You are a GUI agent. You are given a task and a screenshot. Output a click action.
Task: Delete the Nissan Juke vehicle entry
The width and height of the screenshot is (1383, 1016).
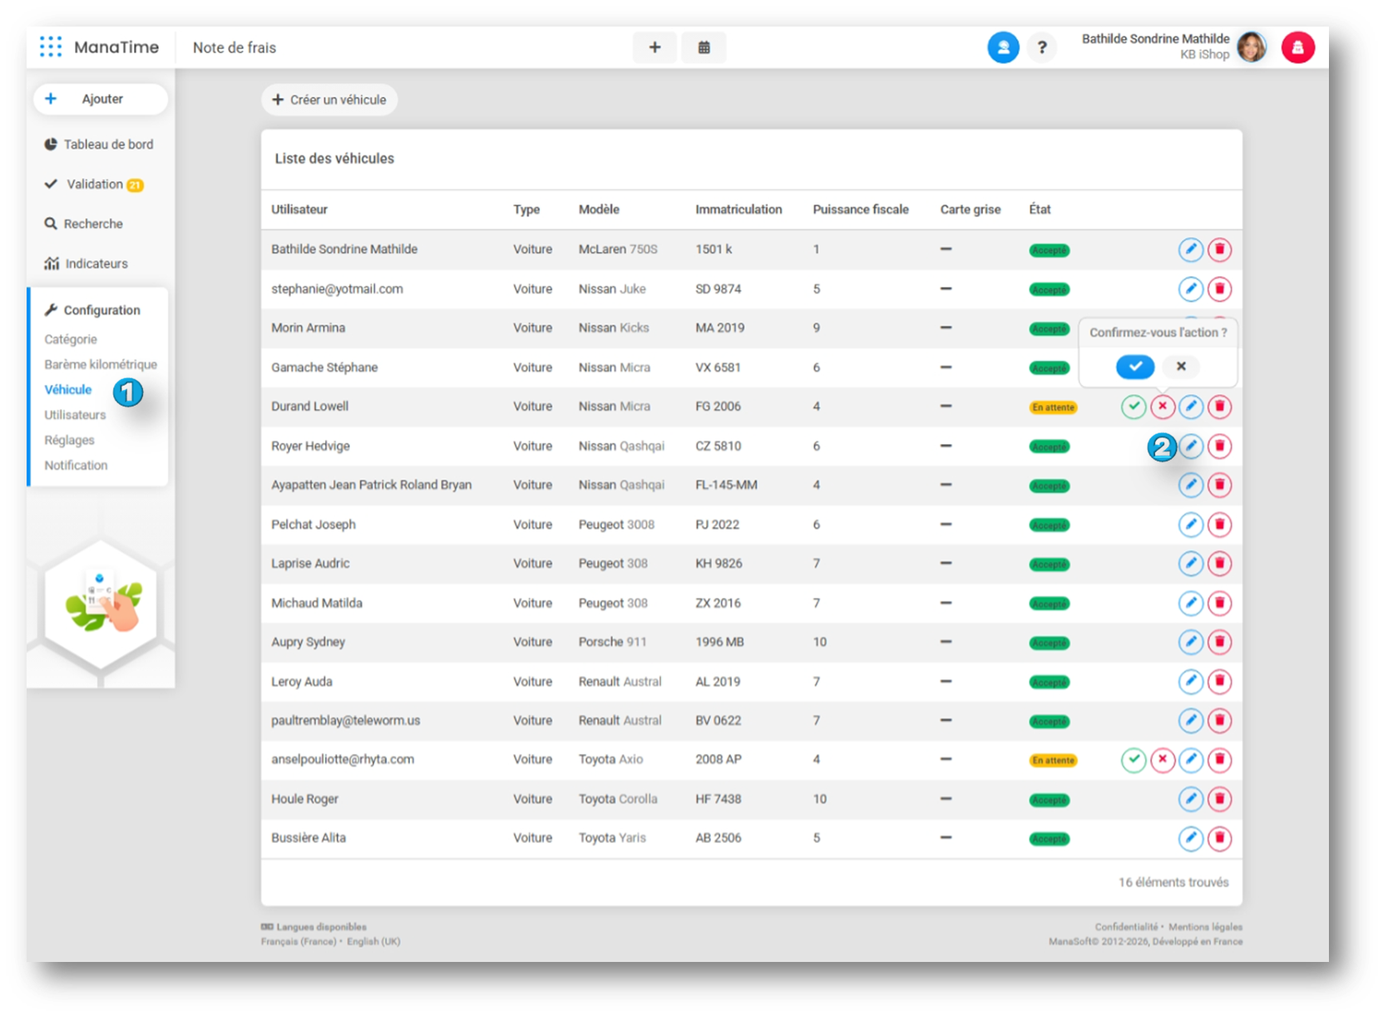pos(1219,289)
